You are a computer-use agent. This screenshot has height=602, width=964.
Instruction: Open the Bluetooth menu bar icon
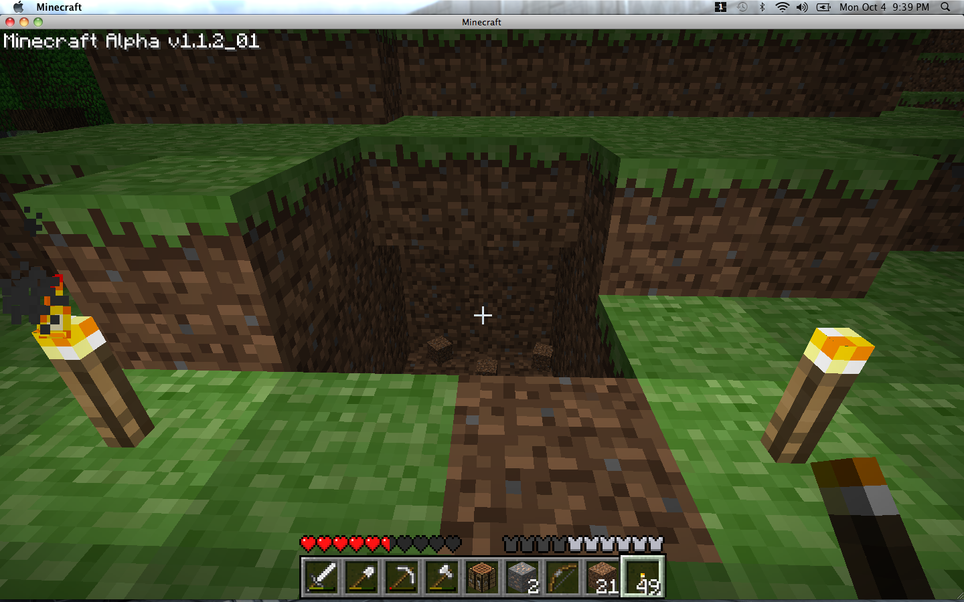tap(762, 7)
